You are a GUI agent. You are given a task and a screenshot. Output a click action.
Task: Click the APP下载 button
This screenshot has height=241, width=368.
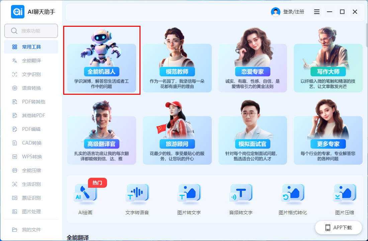(339, 228)
